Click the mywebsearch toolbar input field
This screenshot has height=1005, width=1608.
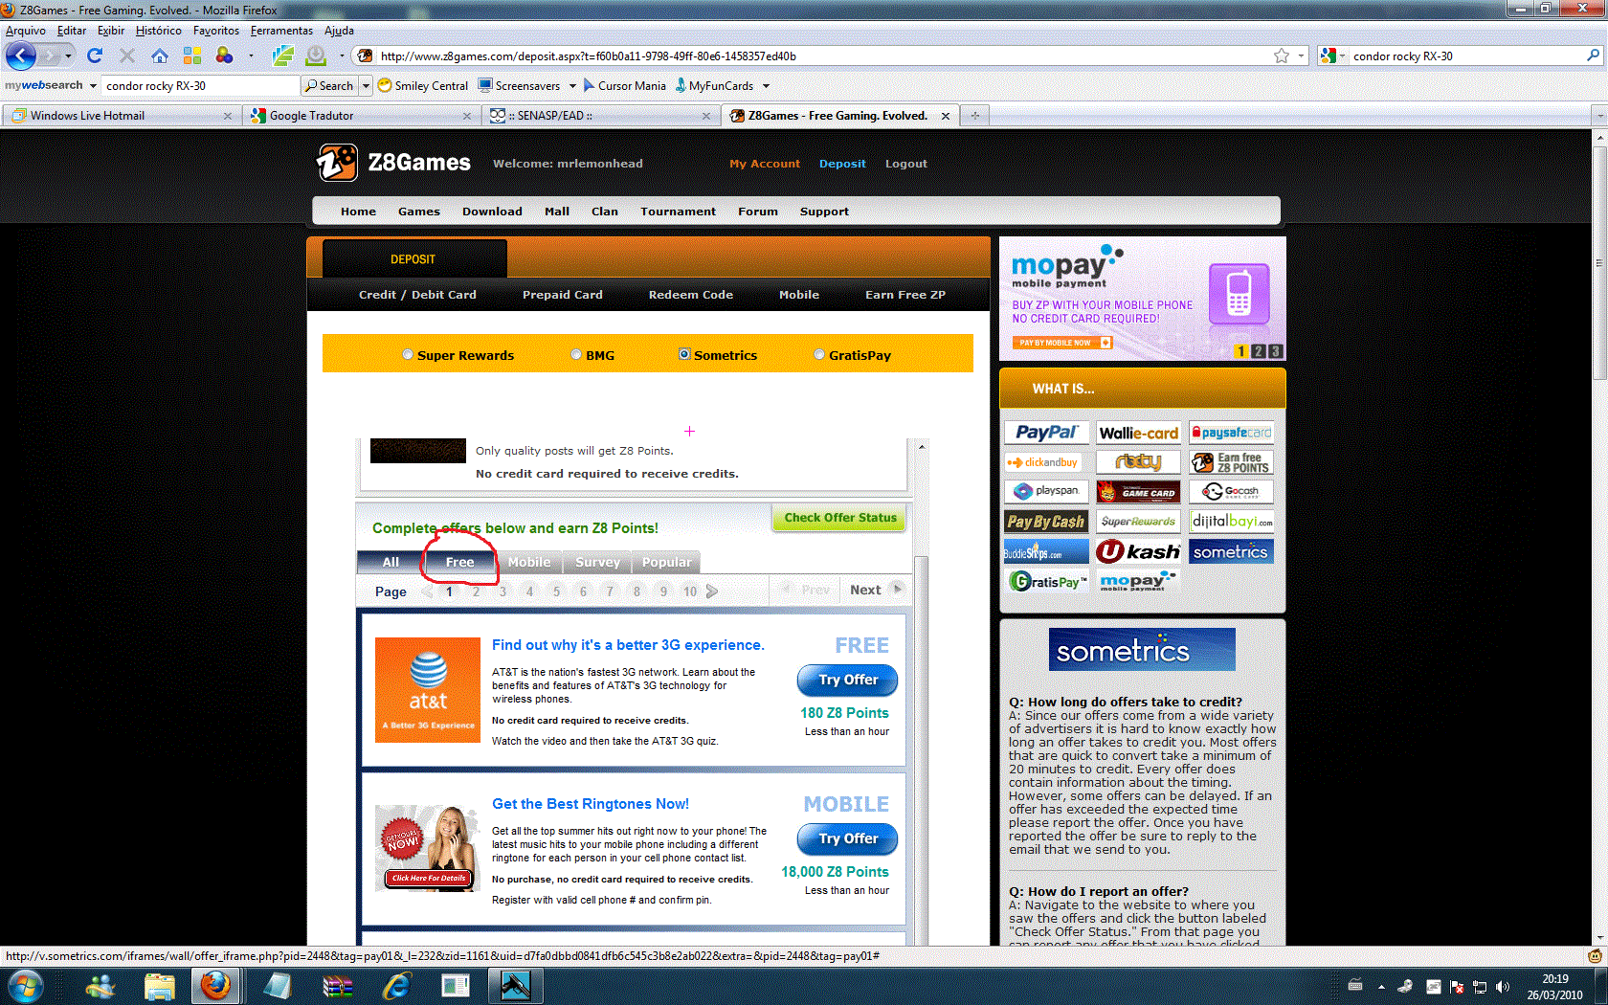[200, 85]
